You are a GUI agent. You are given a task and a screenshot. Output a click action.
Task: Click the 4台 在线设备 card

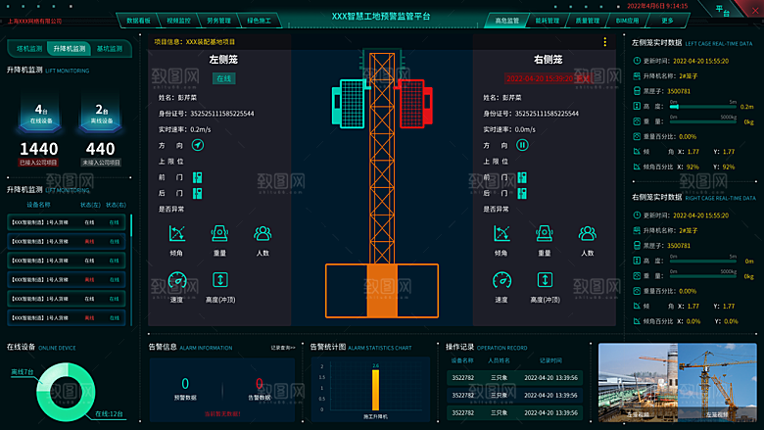(x=40, y=114)
